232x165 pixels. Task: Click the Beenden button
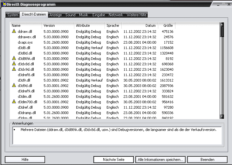click(x=207, y=160)
